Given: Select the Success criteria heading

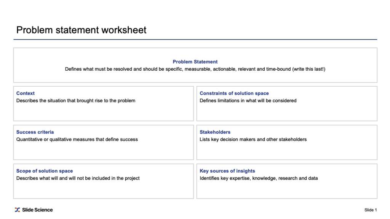Looking at the screenshot, I should 35,132.
